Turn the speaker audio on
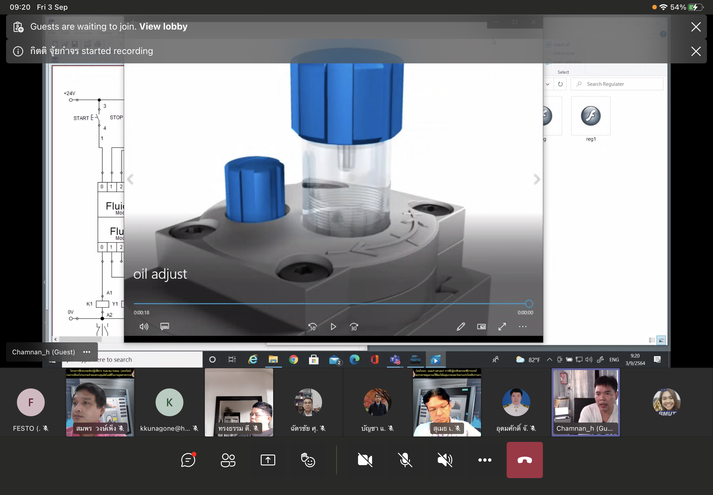Image resolution: width=713 pixels, height=495 pixels. [445, 460]
